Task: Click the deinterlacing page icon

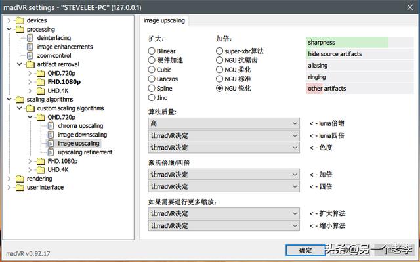Action: (x=30, y=38)
